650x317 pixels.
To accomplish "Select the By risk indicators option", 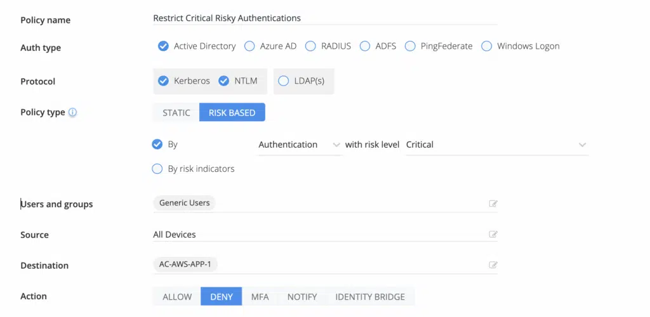I will pos(157,169).
